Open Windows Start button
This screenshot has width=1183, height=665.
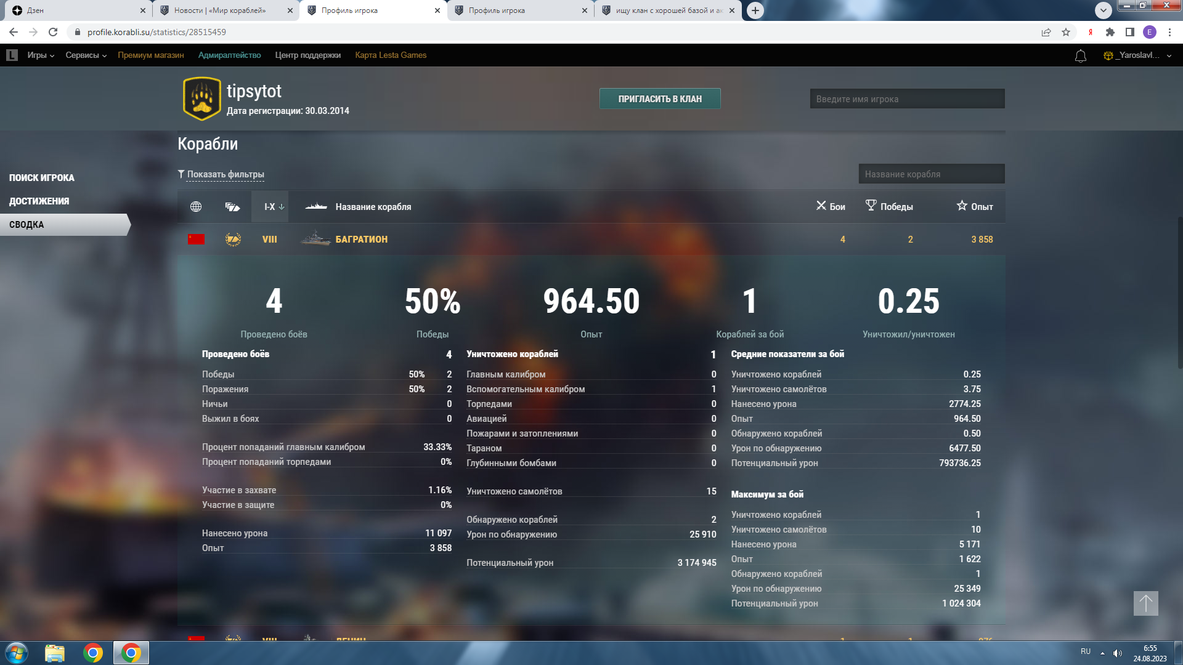17,653
